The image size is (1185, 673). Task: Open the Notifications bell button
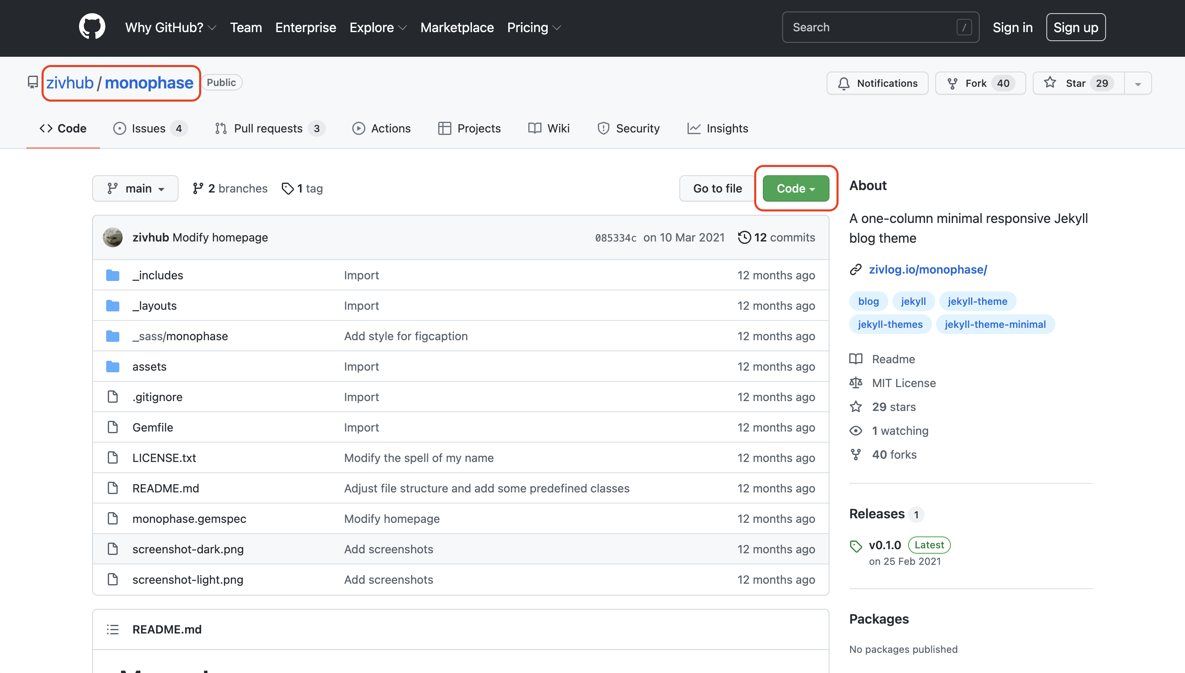point(877,83)
